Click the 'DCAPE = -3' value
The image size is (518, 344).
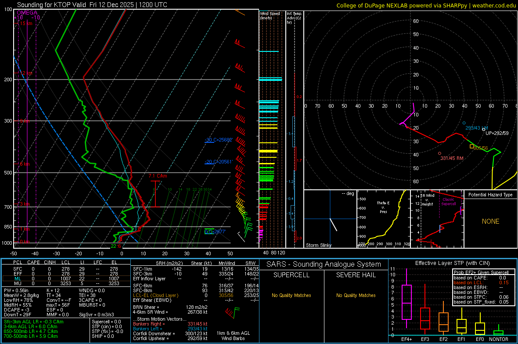click(x=17, y=310)
